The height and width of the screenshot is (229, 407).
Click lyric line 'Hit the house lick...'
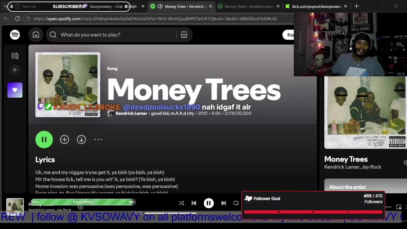tap(105, 179)
